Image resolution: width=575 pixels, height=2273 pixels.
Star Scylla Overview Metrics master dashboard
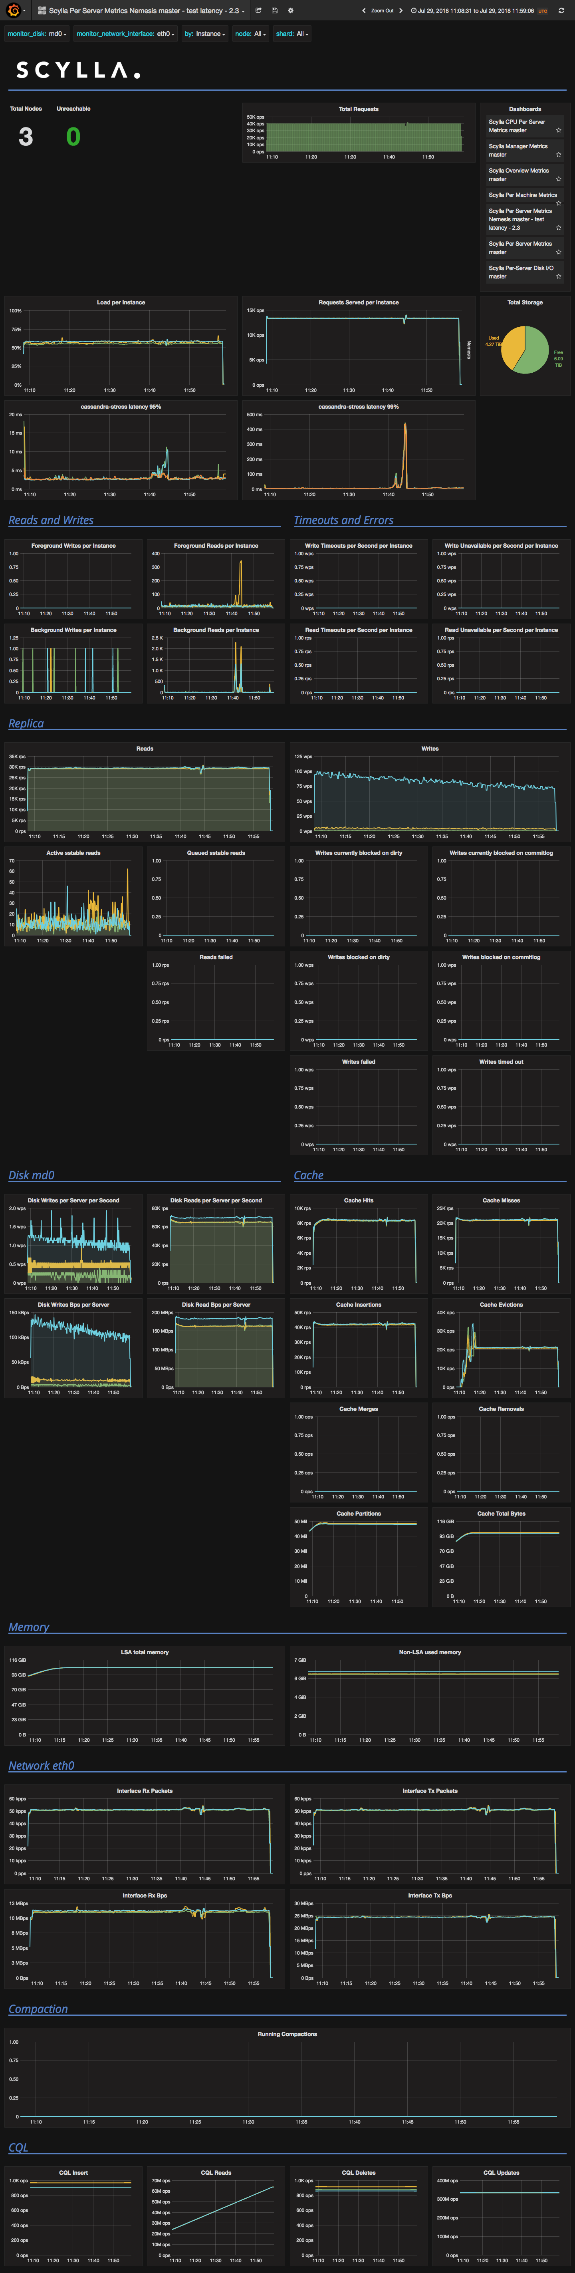(x=558, y=178)
